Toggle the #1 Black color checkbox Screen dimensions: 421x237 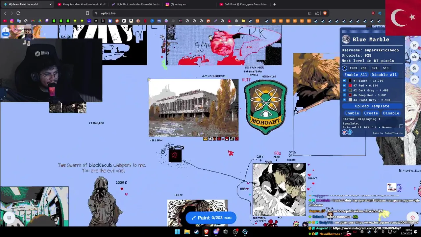[344, 81]
